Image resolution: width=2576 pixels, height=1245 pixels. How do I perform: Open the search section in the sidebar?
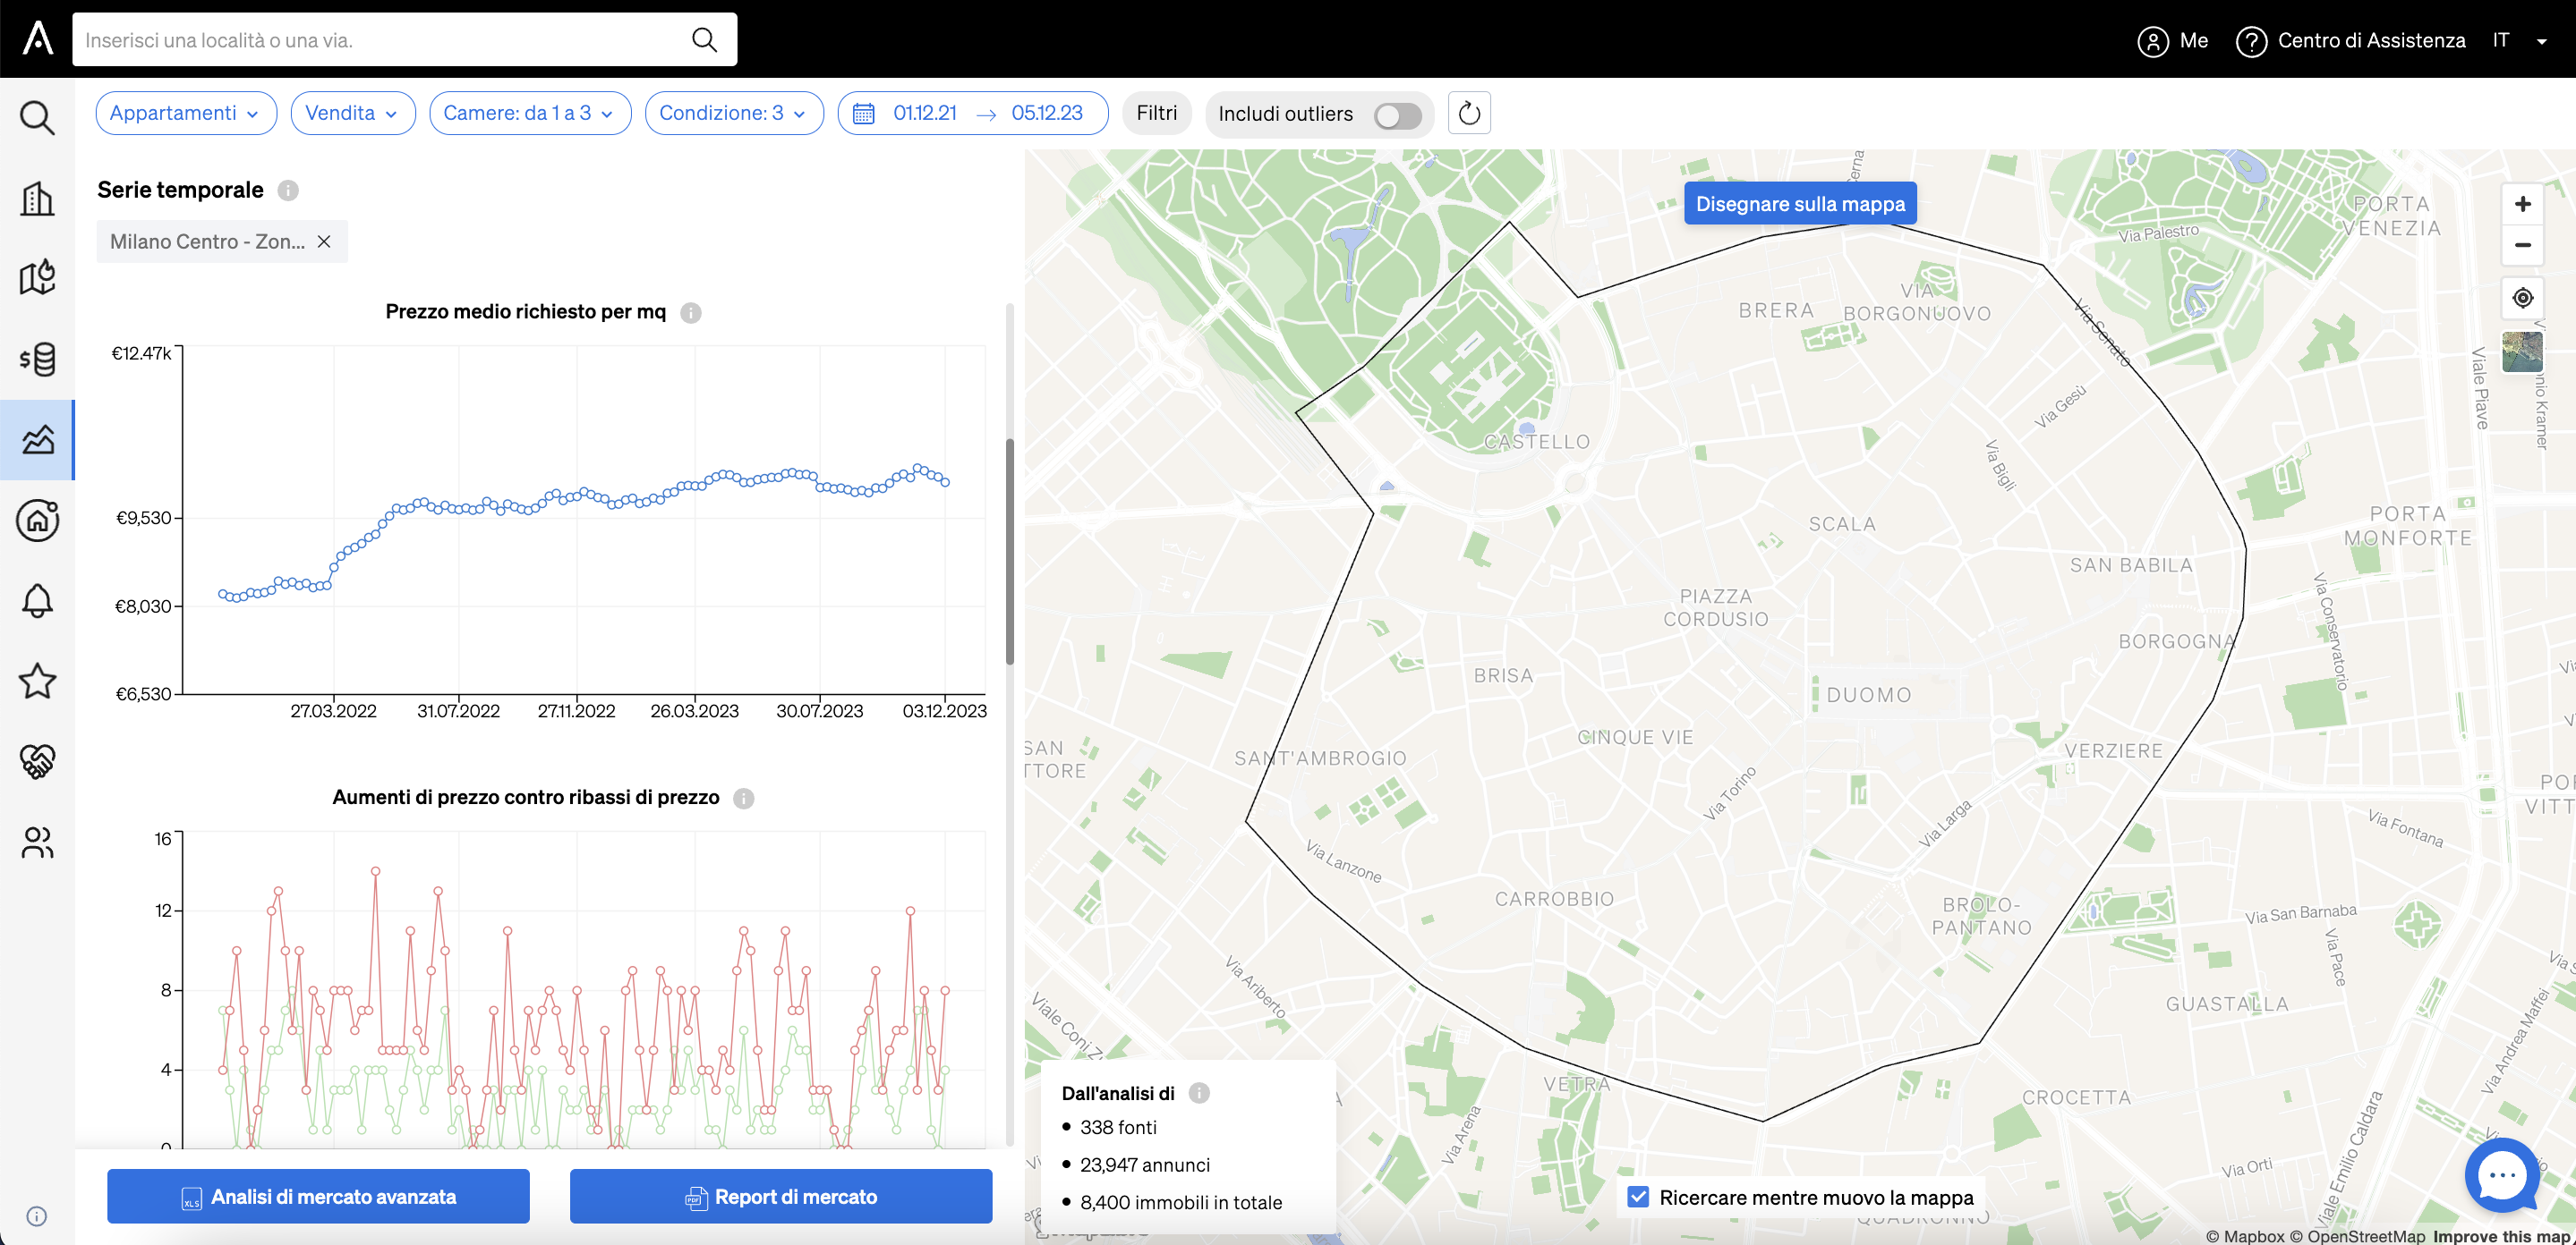[37, 118]
